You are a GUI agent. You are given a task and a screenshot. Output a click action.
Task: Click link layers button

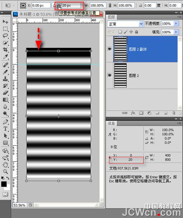tap(125, 113)
